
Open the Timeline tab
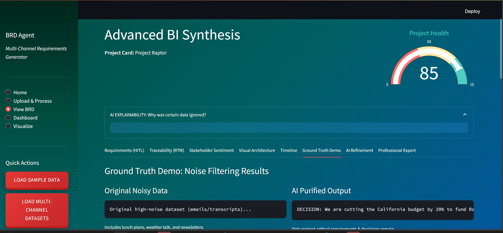point(289,150)
